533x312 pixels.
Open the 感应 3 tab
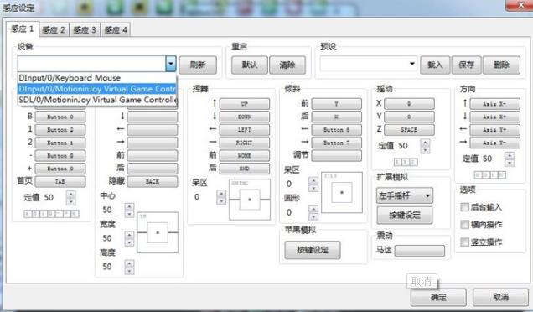(85, 30)
